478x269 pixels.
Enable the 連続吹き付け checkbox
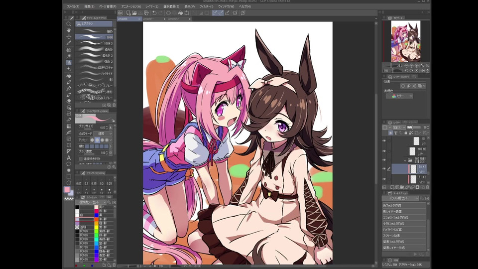[81, 158]
